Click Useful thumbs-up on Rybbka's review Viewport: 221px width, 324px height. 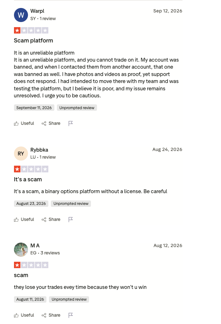(x=24, y=219)
